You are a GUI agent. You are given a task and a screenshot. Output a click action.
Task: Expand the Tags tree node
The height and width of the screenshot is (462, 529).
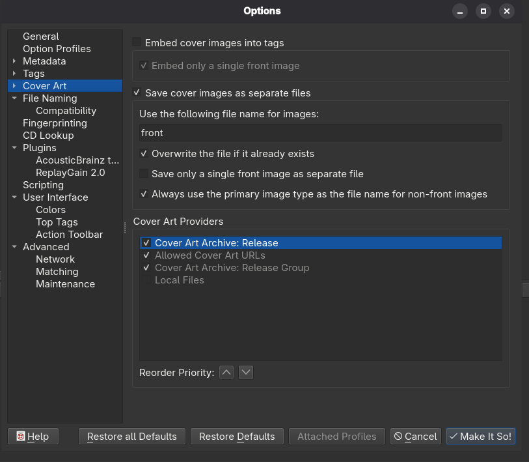(14, 74)
